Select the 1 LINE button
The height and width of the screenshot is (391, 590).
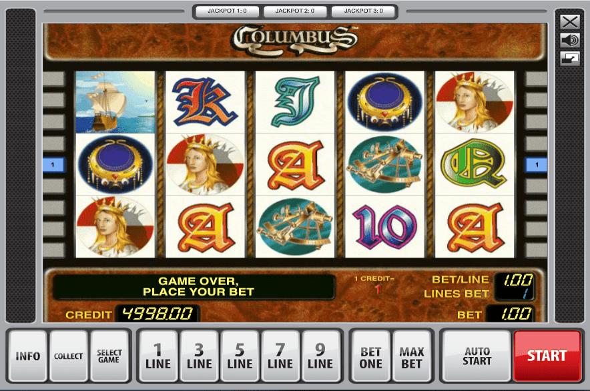pyautogui.click(x=158, y=356)
